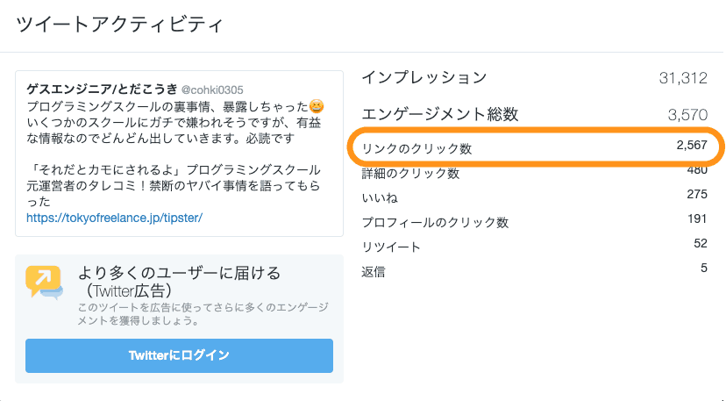This screenshot has height=401, width=726.
Task: Click the total engagements value 3,570
Action: click(687, 114)
